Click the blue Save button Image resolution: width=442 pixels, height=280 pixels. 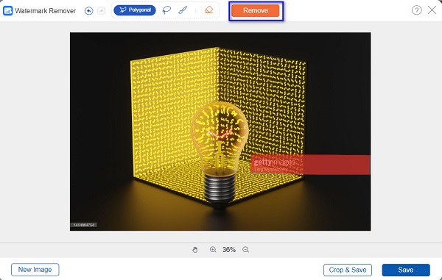[x=406, y=270]
